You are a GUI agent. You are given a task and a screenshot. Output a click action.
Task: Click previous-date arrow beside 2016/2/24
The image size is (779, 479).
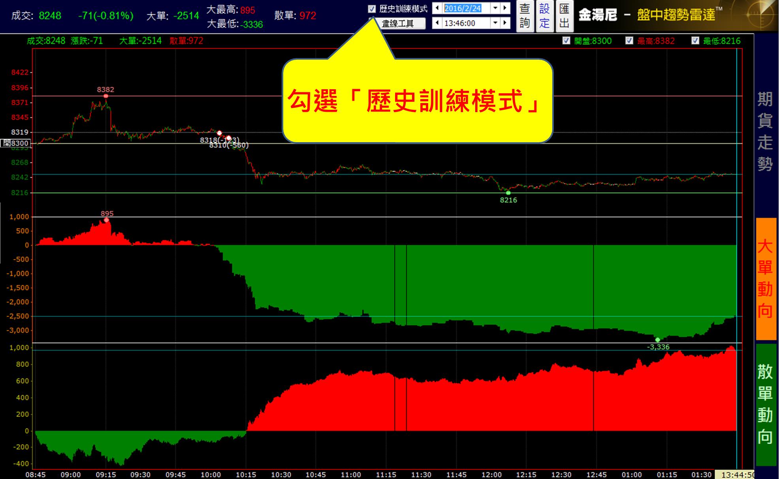(437, 8)
